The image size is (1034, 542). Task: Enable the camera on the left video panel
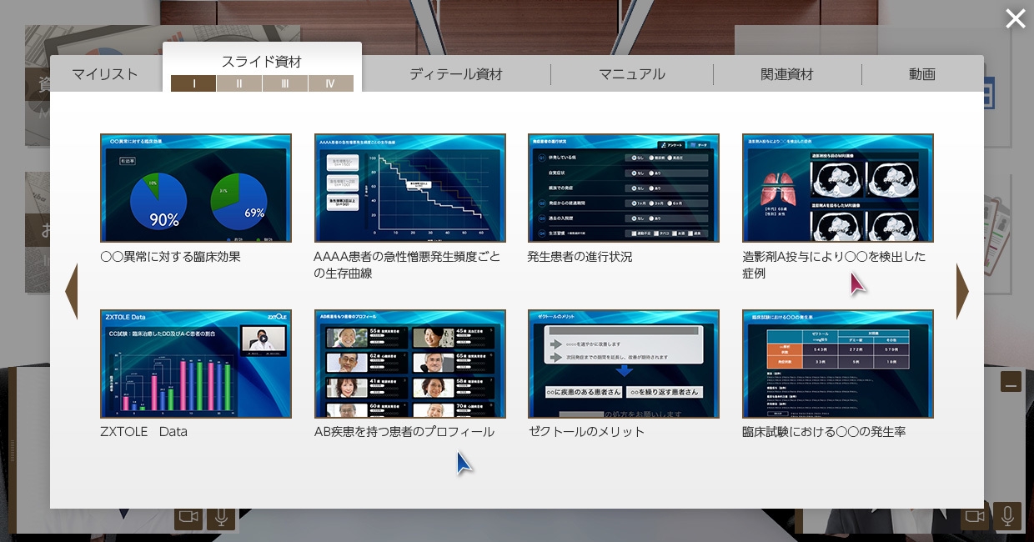[x=188, y=517]
